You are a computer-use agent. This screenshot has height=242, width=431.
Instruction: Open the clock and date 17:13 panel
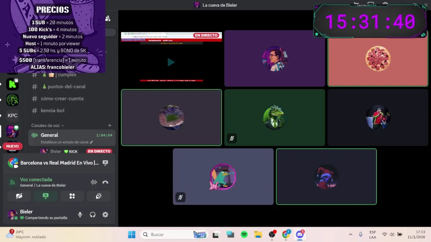click(x=416, y=235)
